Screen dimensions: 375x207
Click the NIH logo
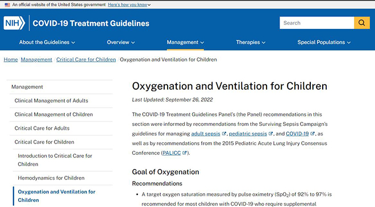(14, 23)
